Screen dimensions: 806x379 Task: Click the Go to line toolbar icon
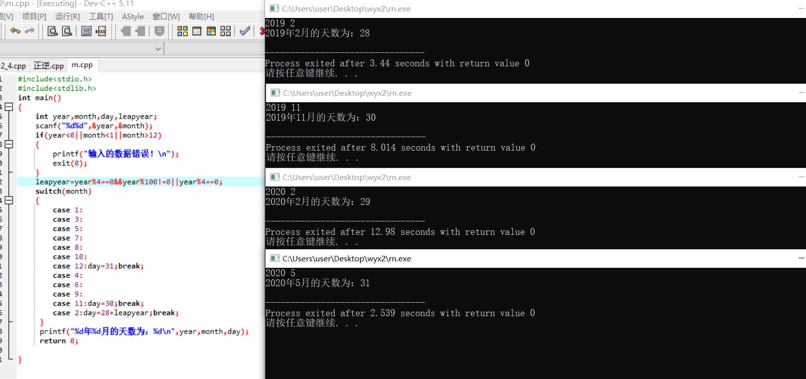point(101,31)
